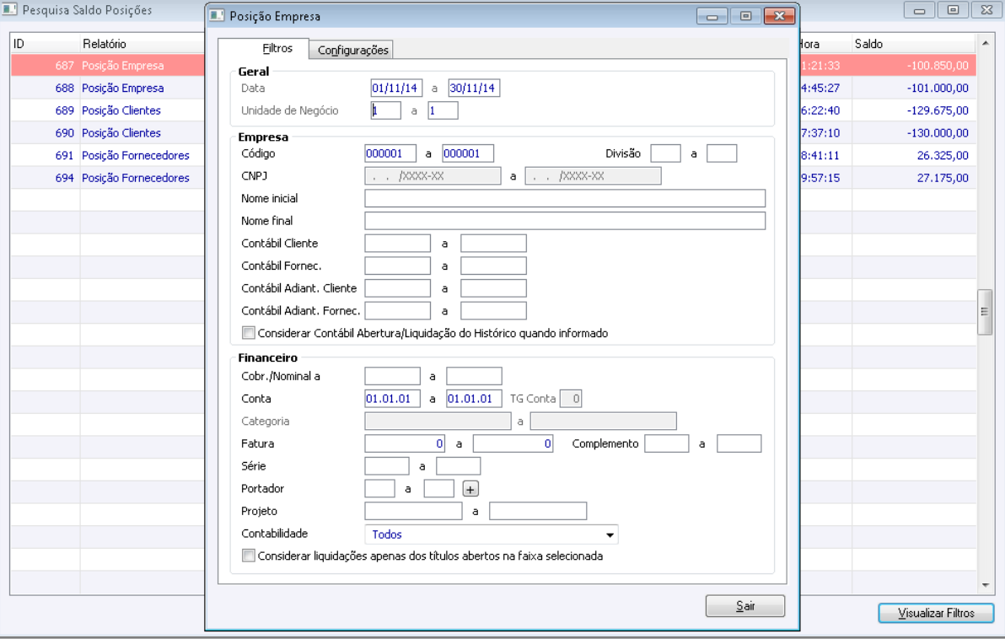Click the initial Conta field 01.01.01
Image resolution: width=1005 pixels, height=639 pixels.
(x=392, y=399)
